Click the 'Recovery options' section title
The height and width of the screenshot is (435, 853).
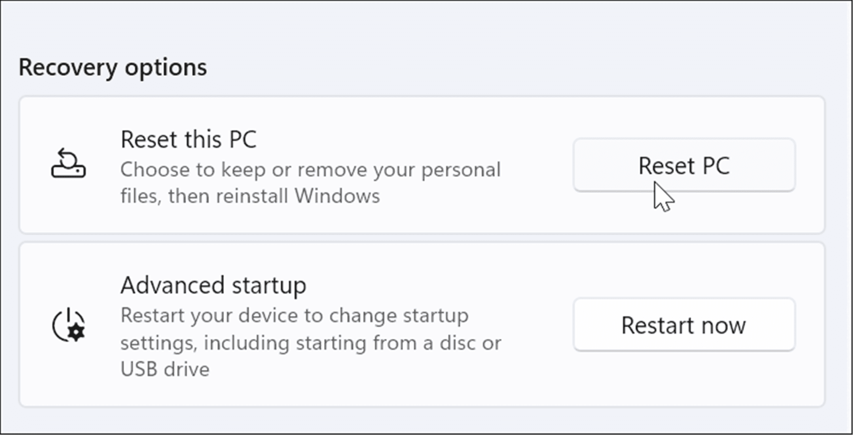tap(113, 67)
